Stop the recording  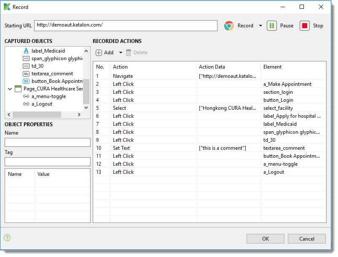click(305, 26)
